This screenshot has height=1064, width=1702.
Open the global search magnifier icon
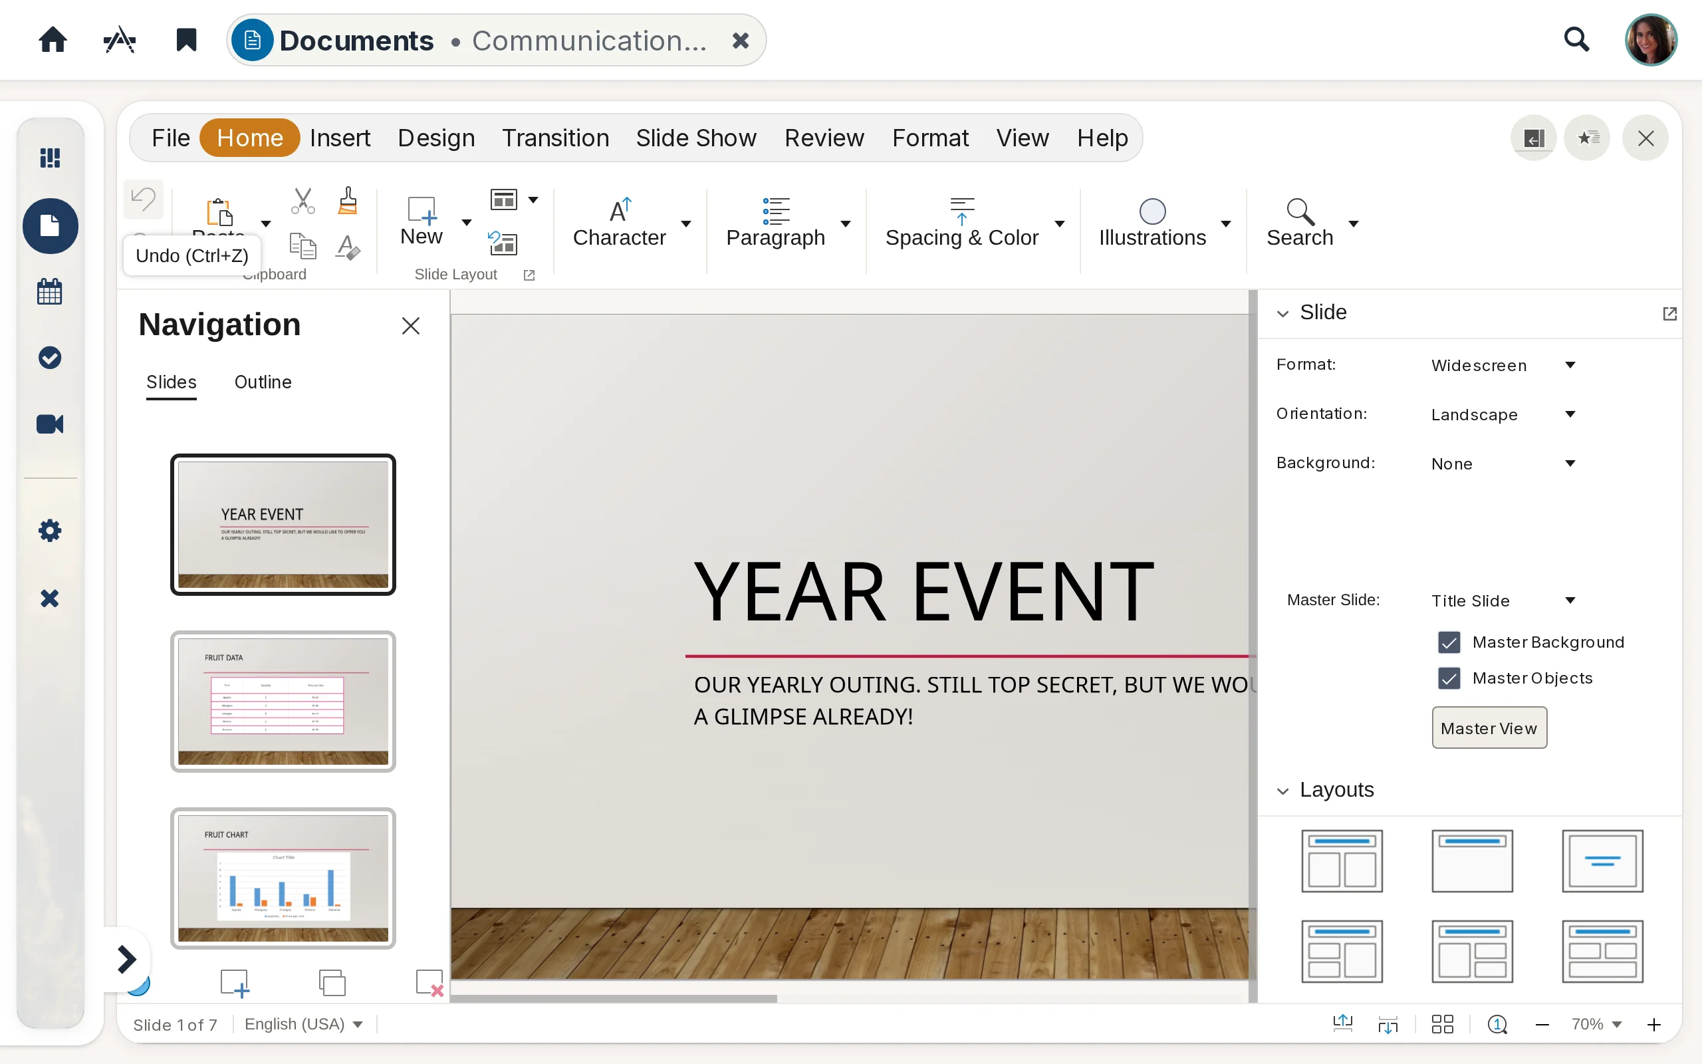point(1576,39)
